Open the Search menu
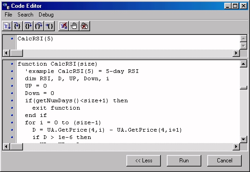 click(x=25, y=15)
